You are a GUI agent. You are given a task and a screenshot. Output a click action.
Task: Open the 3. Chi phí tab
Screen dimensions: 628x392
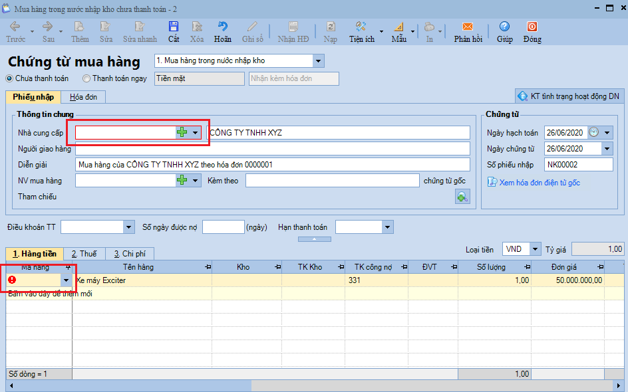click(130, 254)
